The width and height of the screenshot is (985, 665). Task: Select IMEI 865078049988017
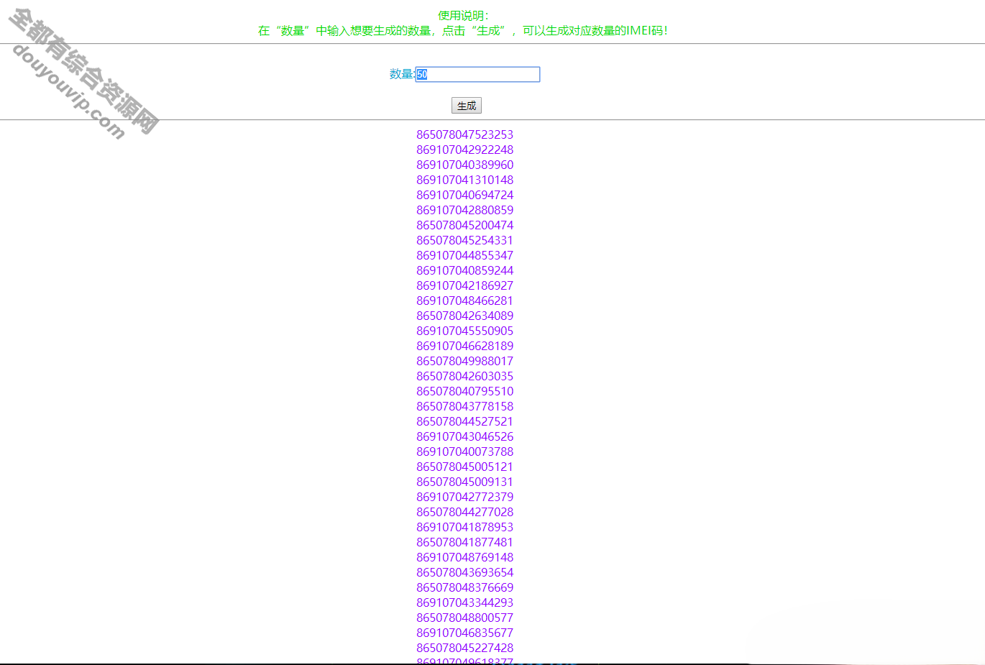(465, 361)
